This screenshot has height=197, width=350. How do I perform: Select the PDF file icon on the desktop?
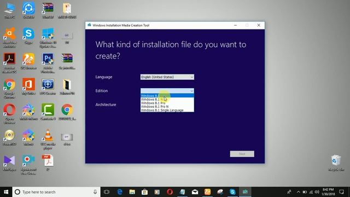48,163
